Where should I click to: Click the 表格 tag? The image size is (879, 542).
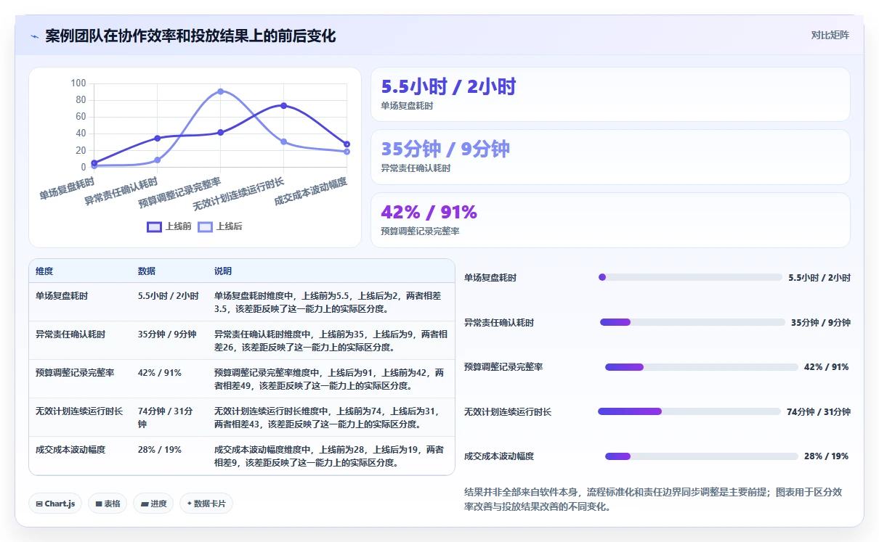click(108, 504)
